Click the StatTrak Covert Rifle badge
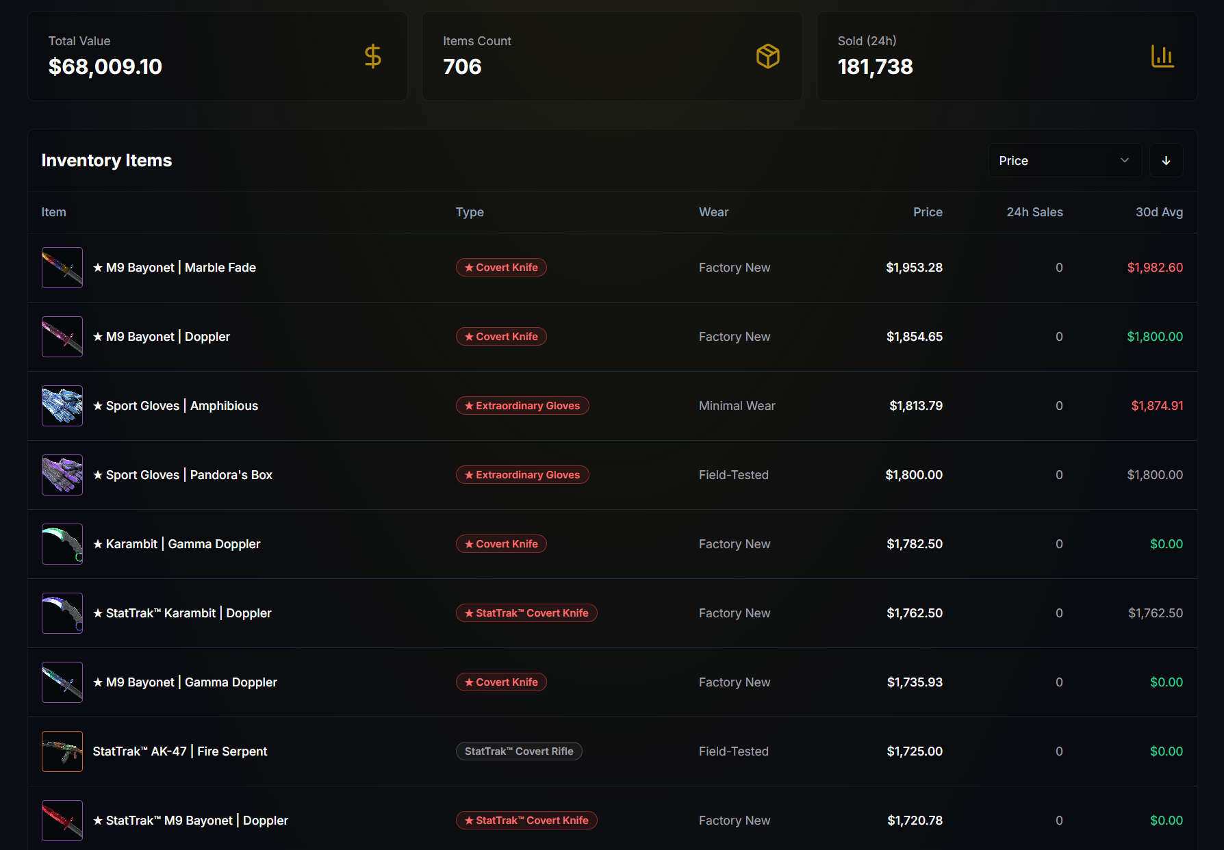This screenshot has height=850, width=1224. [519, 751]
